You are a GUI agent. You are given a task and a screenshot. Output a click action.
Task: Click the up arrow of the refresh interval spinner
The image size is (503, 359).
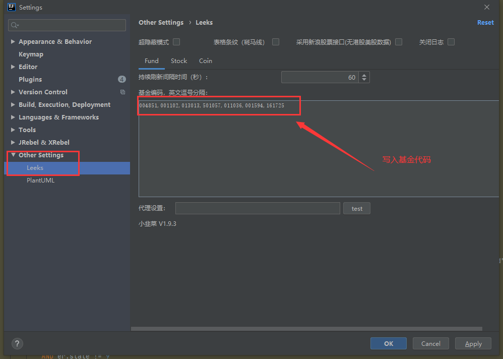click(x=364, y=74)
